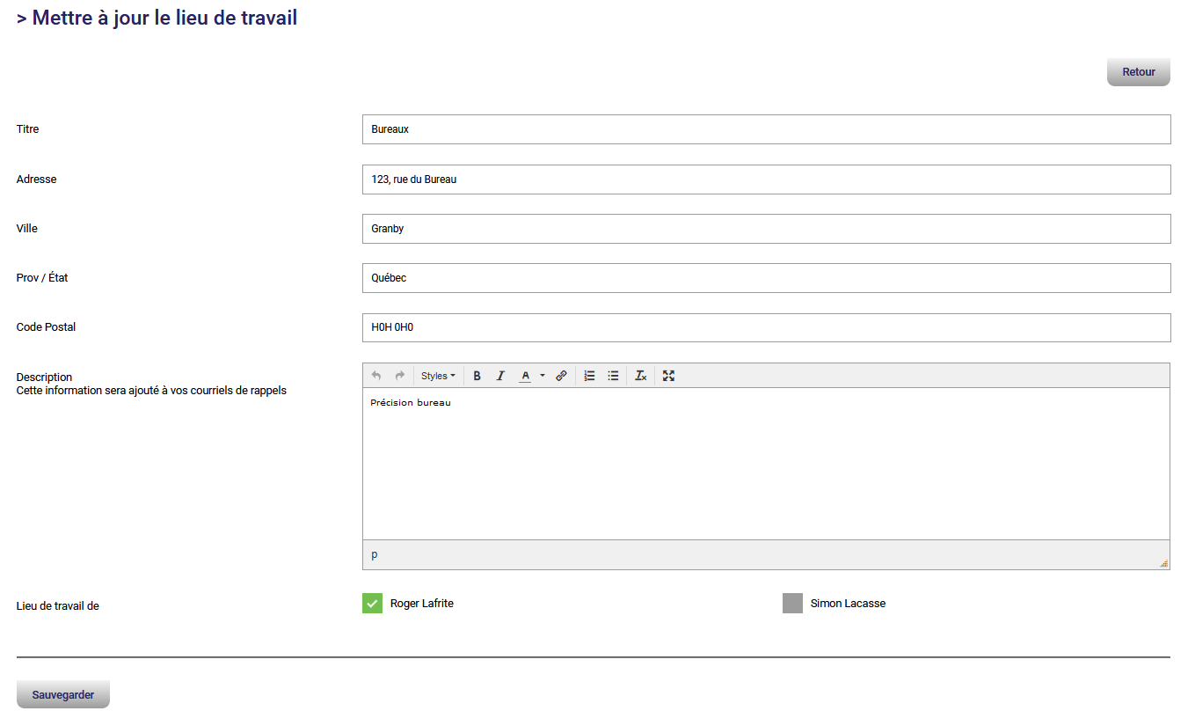Click the Ville field containing Granby
Image resolution: width=1188 pixels, height=711 pixels.
765,229
